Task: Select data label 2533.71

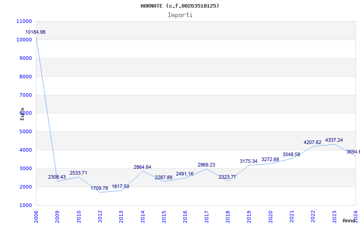Action: point(78,173)
